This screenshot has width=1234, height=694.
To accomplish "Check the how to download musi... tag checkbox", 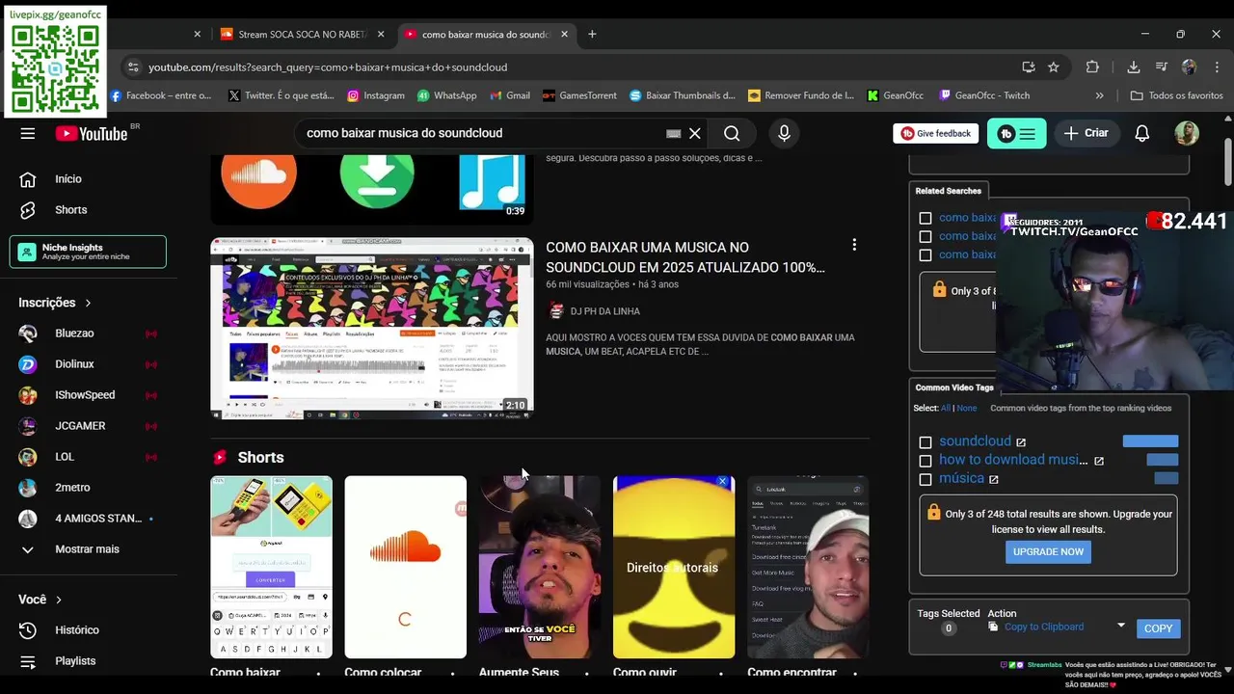I will (925, 461).
